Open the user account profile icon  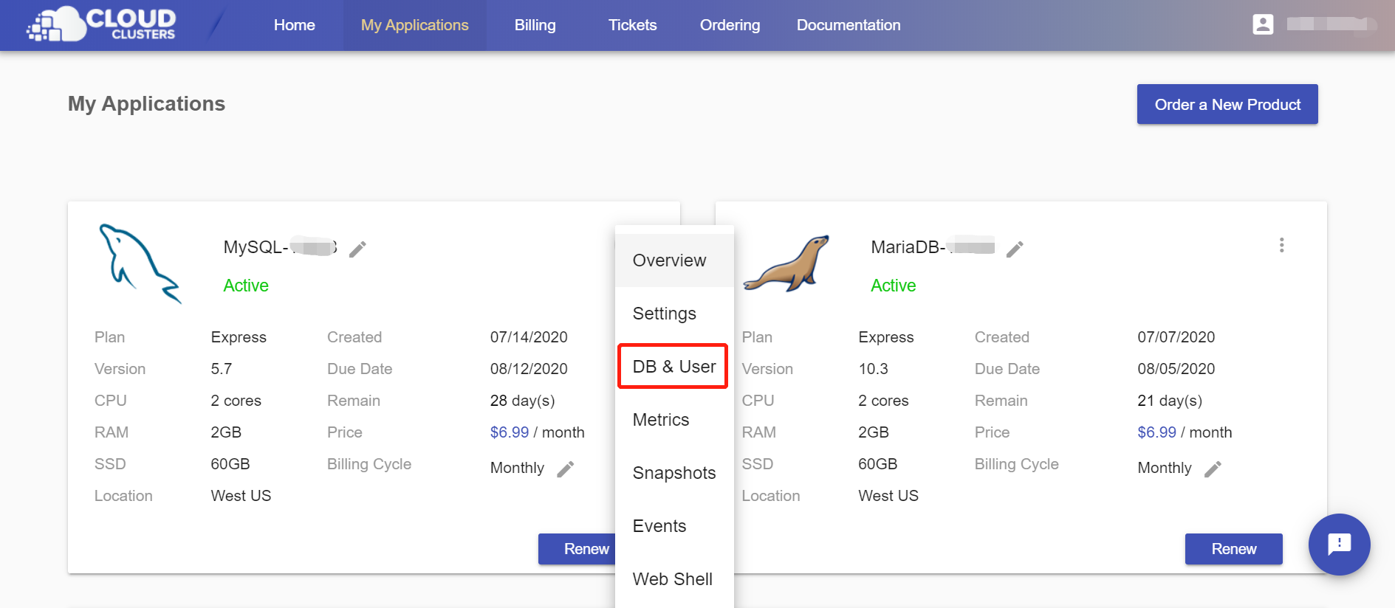(x=1263, y=24)
